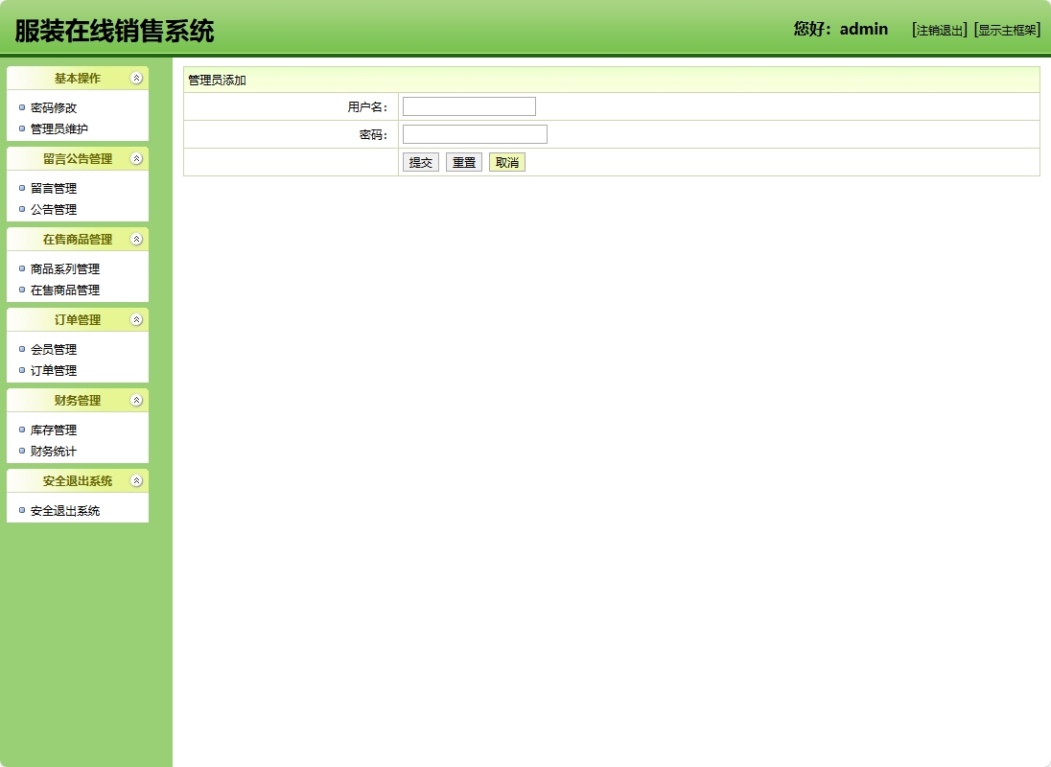Viewport: 1051px width, 767px height.
Task: Submit form with 提交 button
Action: coord(421,162)
